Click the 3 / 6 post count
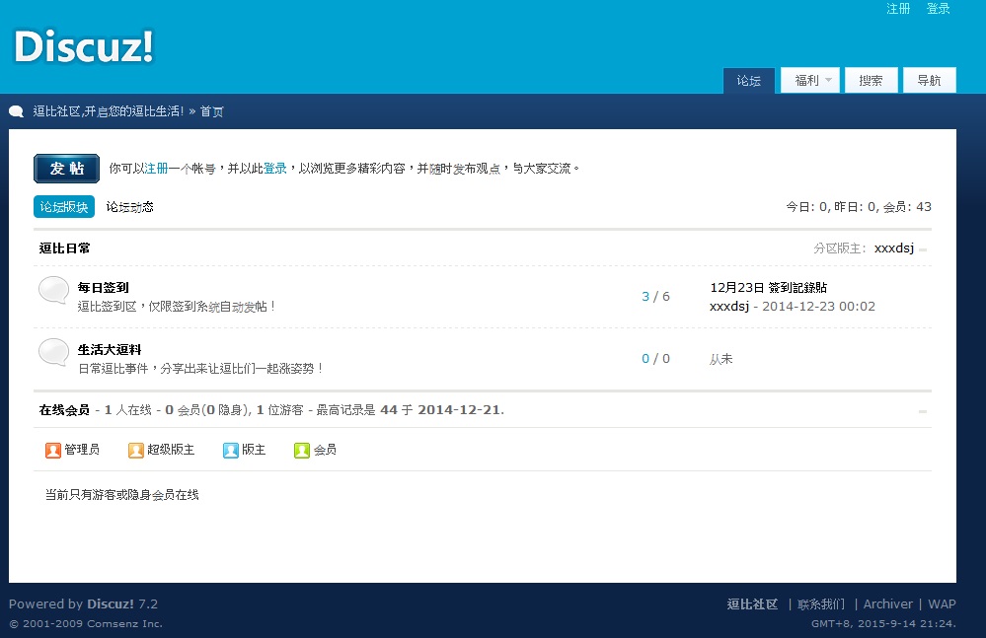Screen dimensions: 986x638 [x=656, y=297]
